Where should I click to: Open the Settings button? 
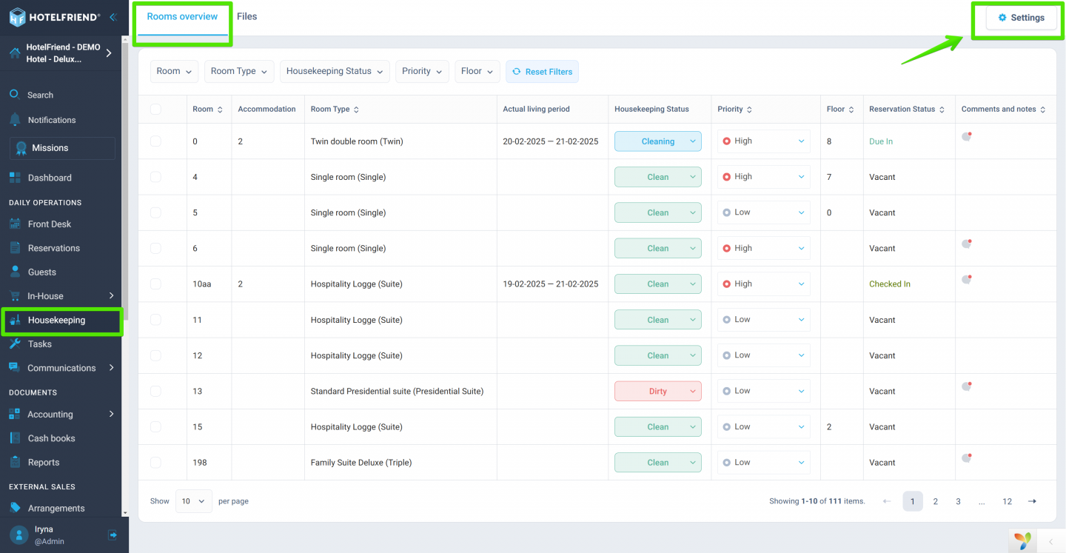pos(1021,18)
